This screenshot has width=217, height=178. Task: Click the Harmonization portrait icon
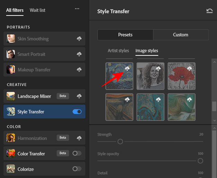pyautogui.click(x=11, y=138)
